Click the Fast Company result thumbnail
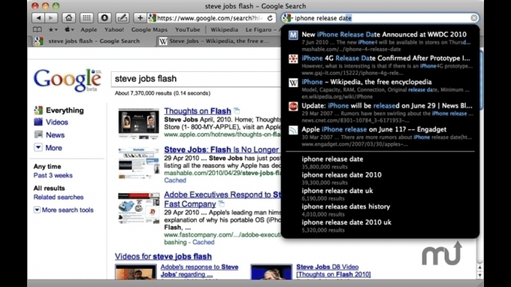The height and width of the screenshot is (287, 511). (139, 208)
